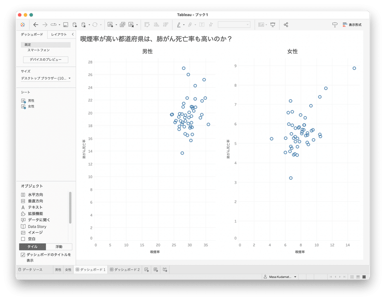Switch to tabs view icon in status bar

point(364,277)
